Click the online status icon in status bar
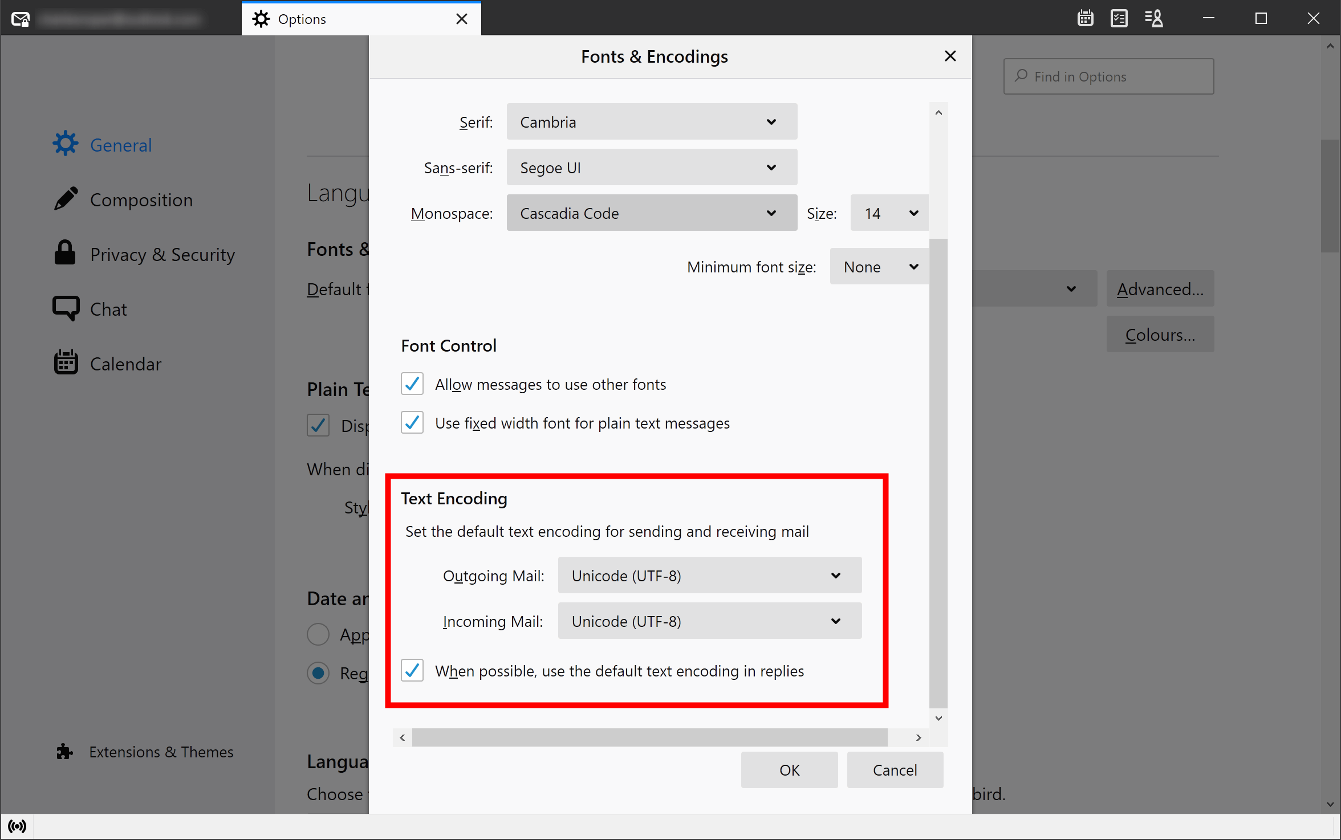The image size is (1341, 840). (x=17, y=826)
